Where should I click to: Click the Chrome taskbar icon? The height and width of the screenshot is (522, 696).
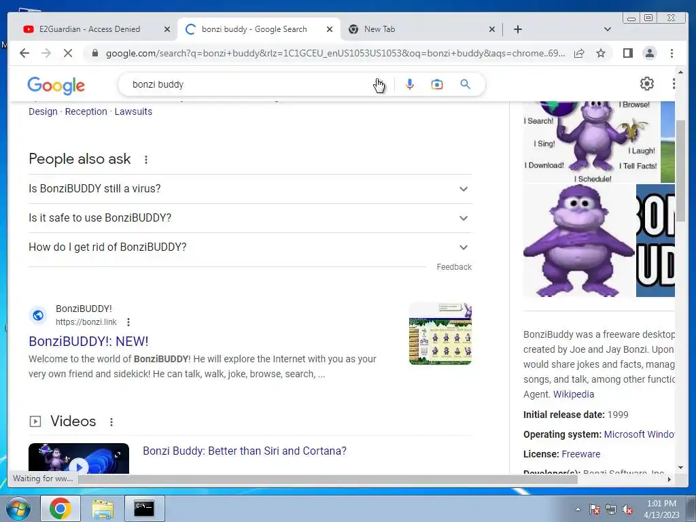(x=60, y=508)
